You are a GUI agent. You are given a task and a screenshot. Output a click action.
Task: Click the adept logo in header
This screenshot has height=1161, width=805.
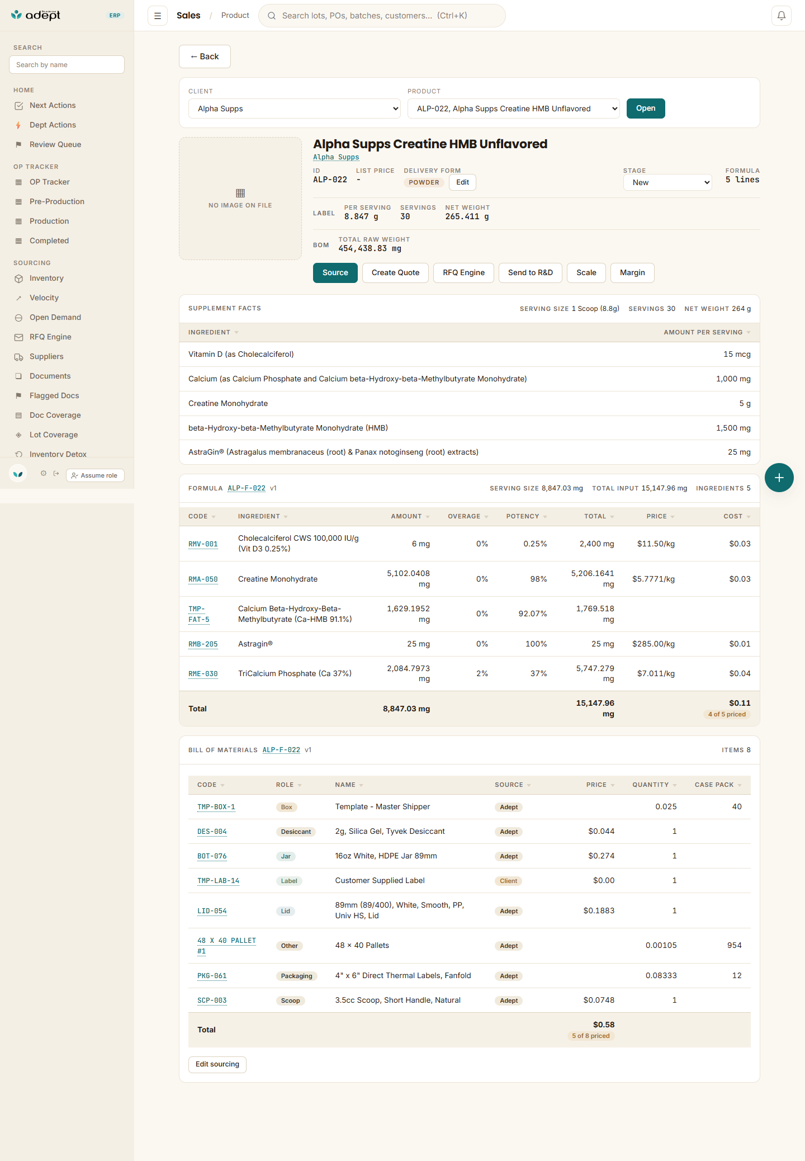(36, 15)
